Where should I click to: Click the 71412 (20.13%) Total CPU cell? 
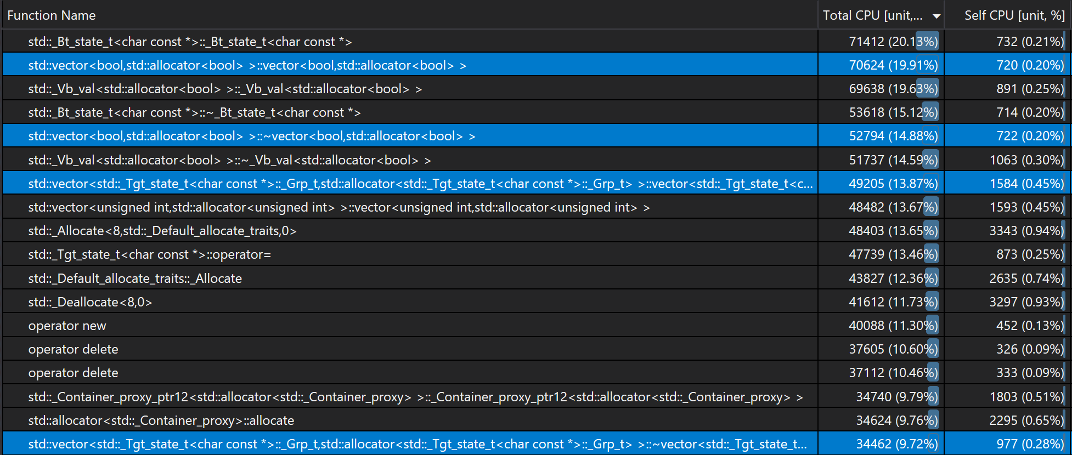coord(893,42)
